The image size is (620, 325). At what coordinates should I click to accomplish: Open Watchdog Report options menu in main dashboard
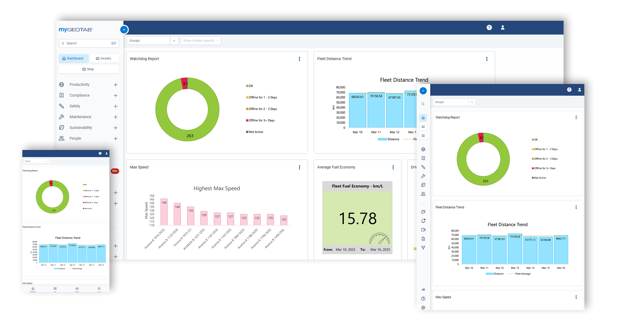pos(299,59)
